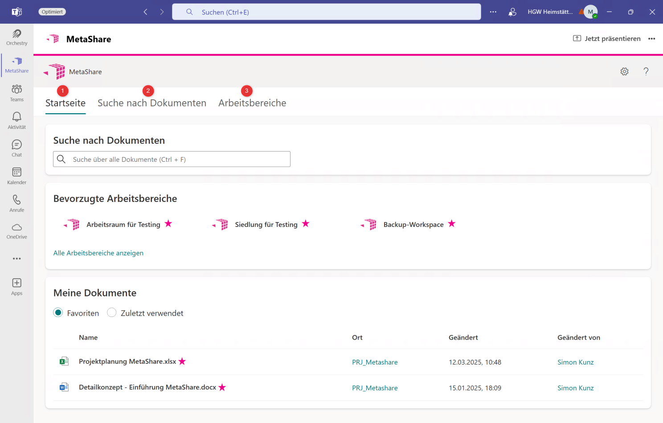The height and width of the screenshot is (423, 663).
Task: Show more apps via sidebar ellipsis
Action: click(x=17, y=259)
